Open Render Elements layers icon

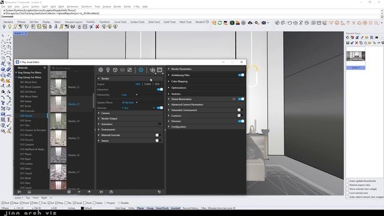tap(122, 70)
